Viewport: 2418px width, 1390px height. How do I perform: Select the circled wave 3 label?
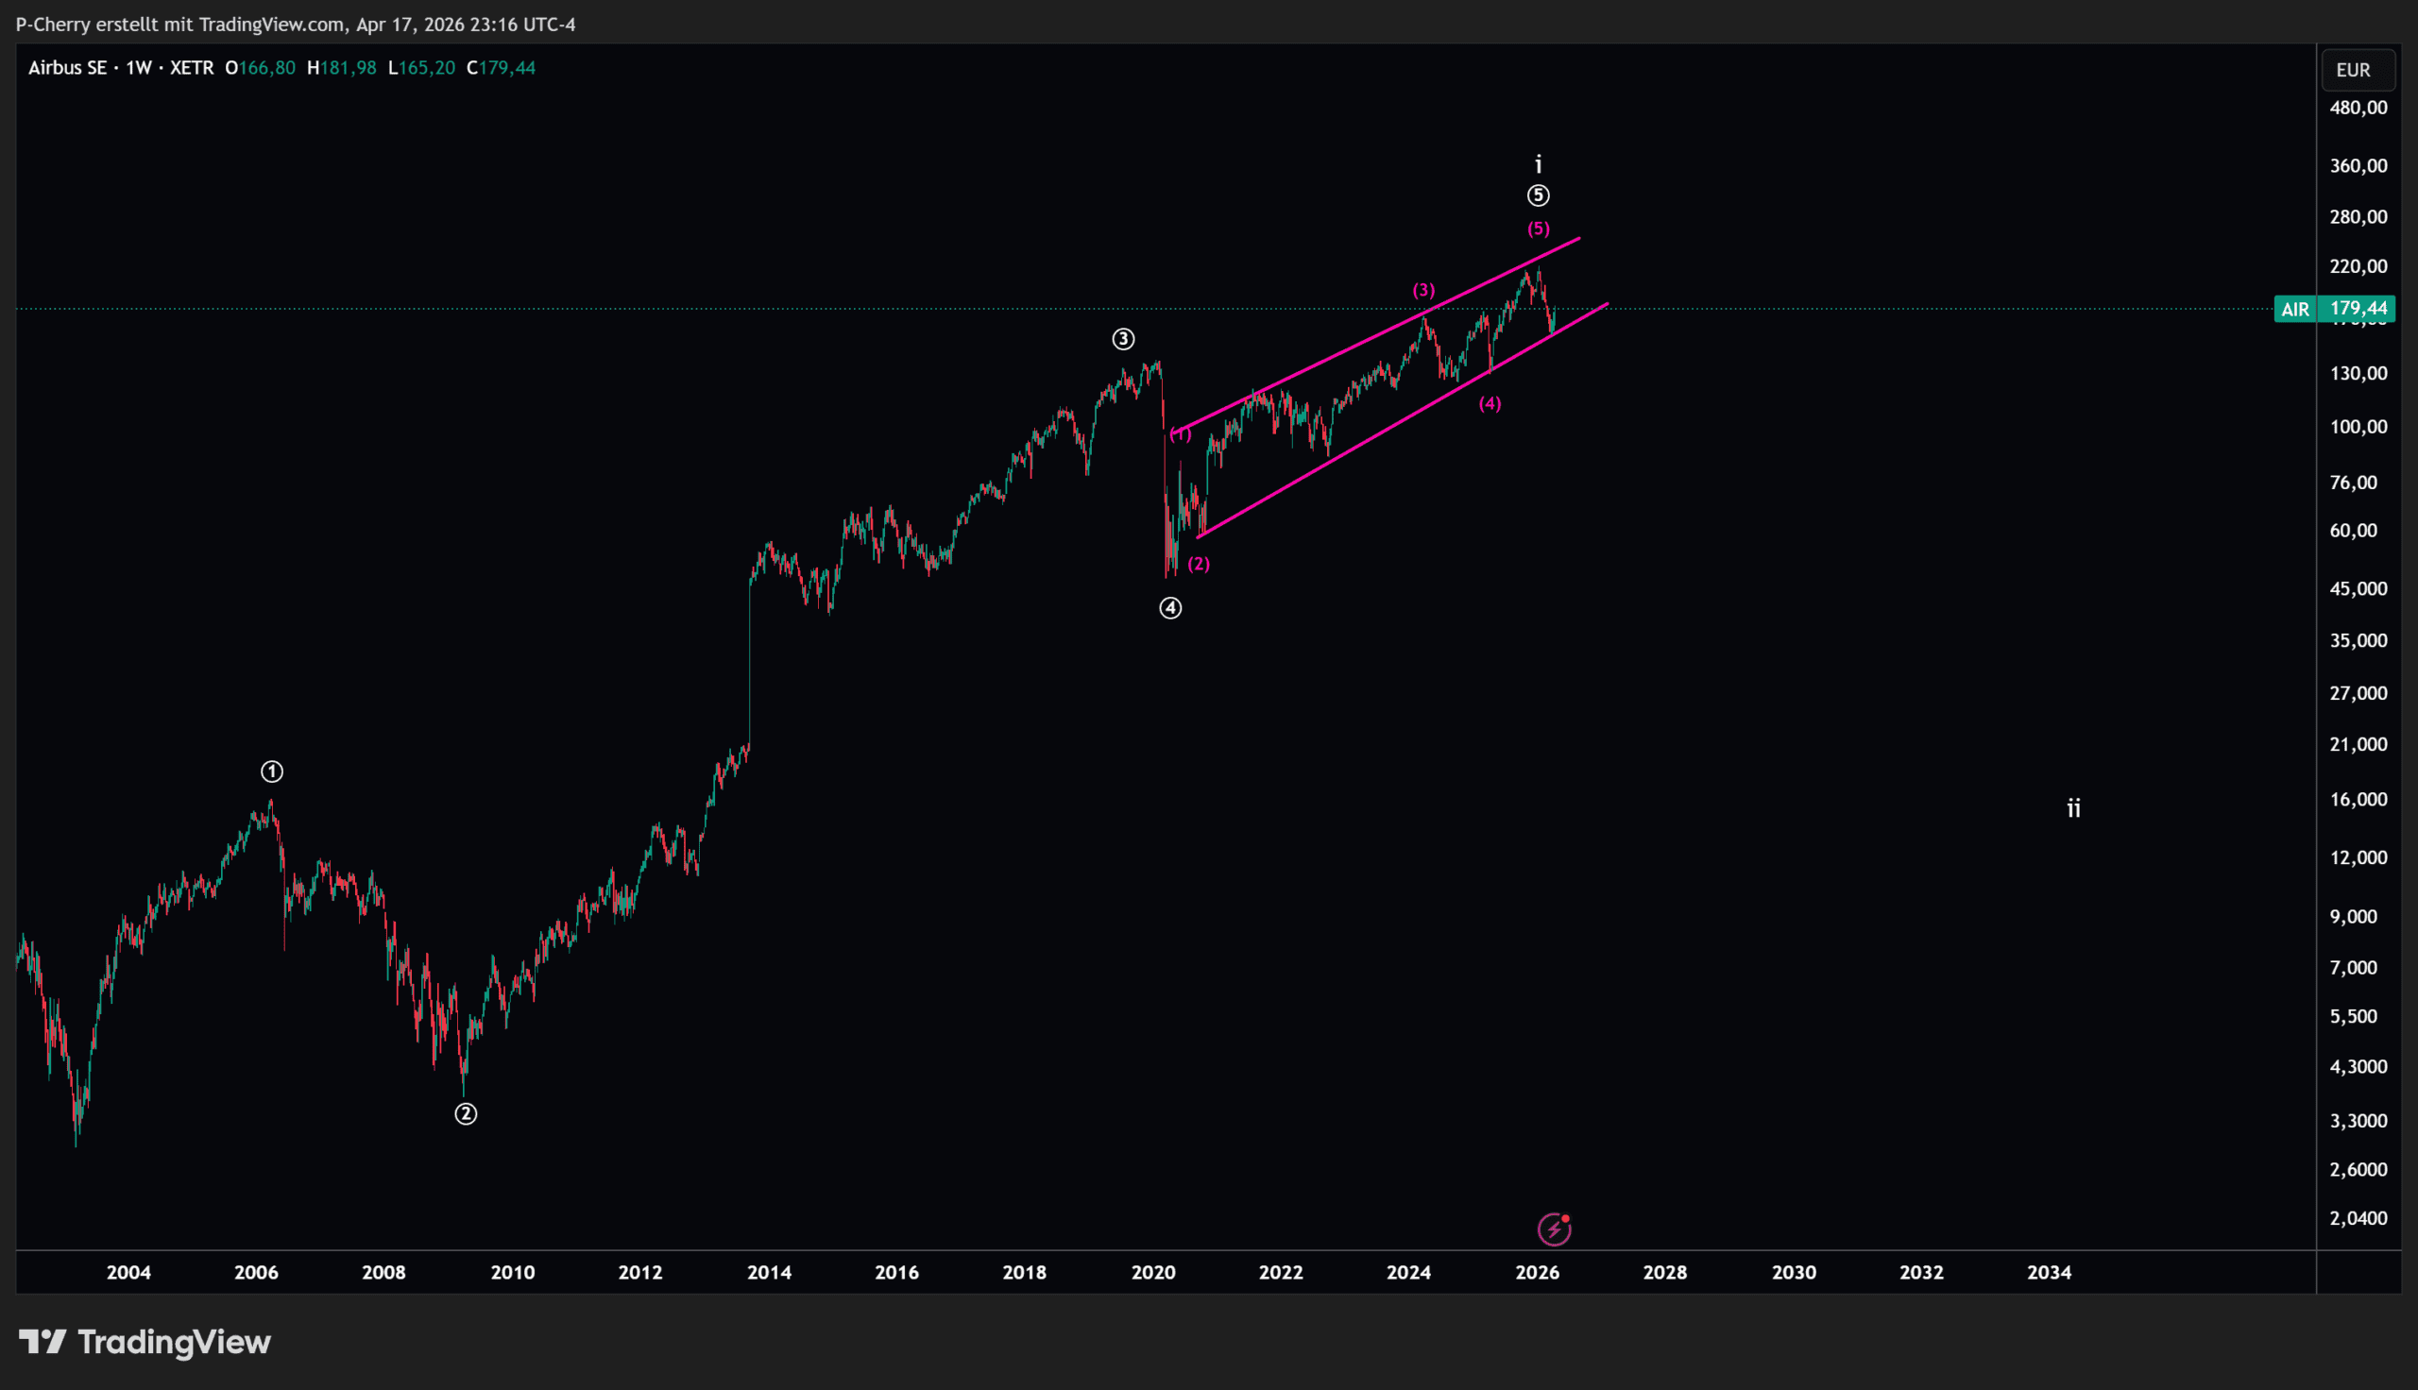pyautogui.click(x=1123, y=339)
